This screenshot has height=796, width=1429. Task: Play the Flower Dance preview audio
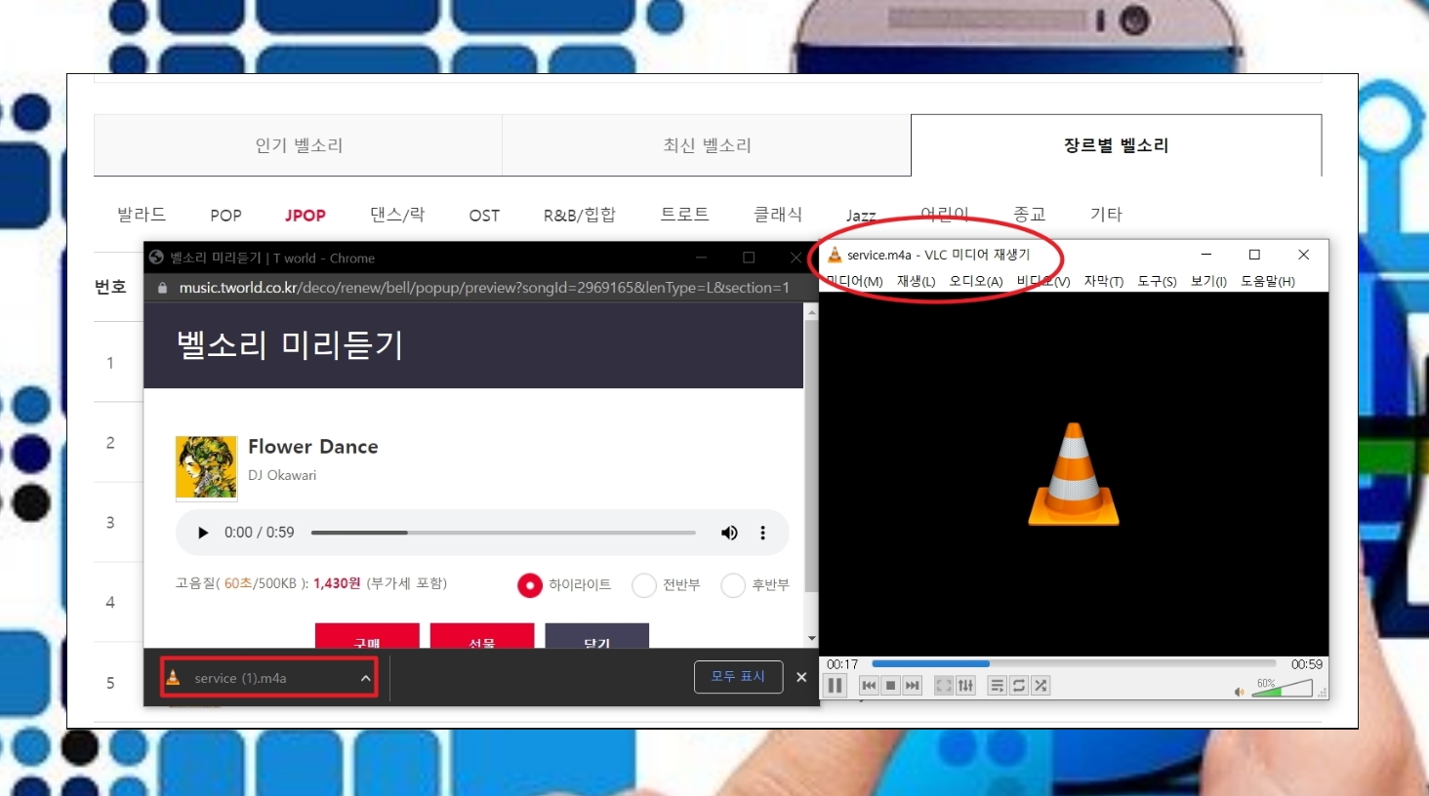click(x=203, y=533)
